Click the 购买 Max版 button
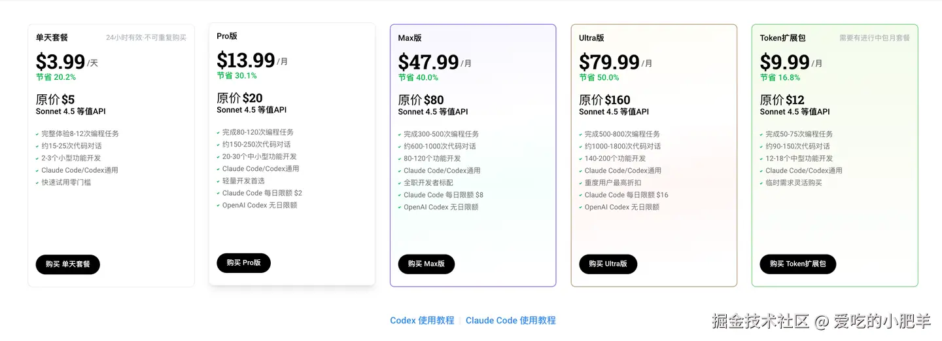Viewport: 942px width, 341px height. click(426, 264)
